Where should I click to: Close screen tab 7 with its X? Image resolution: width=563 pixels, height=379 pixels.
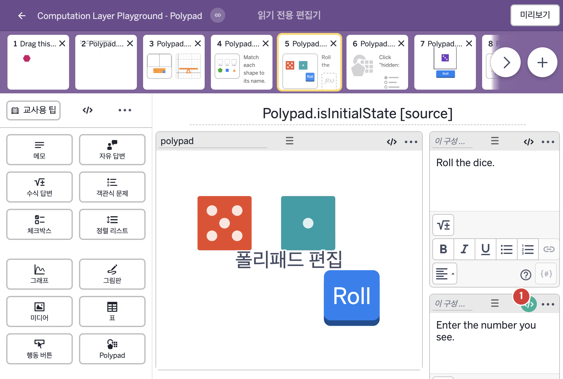point(469,44)
